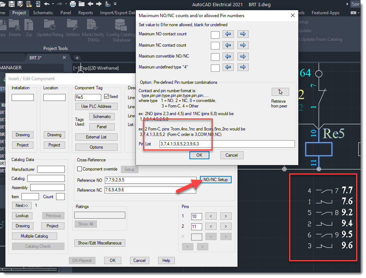Expand the Redo history dropdown
Viewport: 366px width, 278px height.
point(66,4)
